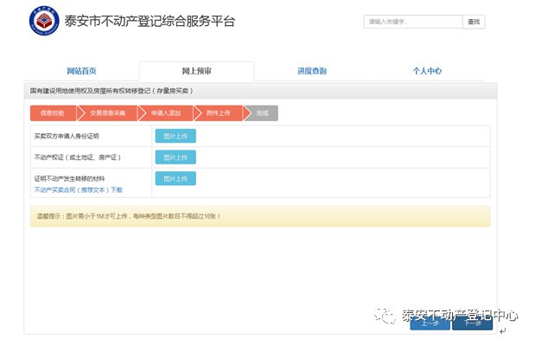The width and height of the screenshot is (535, 339).
Task: Click the 证明不动产发生转移的材料 label
Action: tap(69, 178)
